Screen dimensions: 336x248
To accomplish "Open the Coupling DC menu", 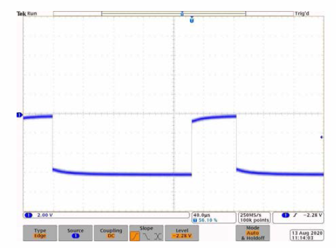I will tap(111, 233).
